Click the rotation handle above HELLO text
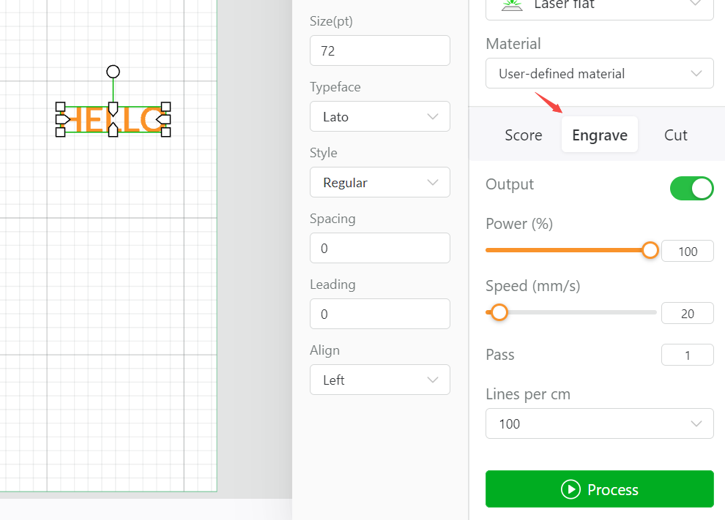725x520 pixels. tap(113, 71)
